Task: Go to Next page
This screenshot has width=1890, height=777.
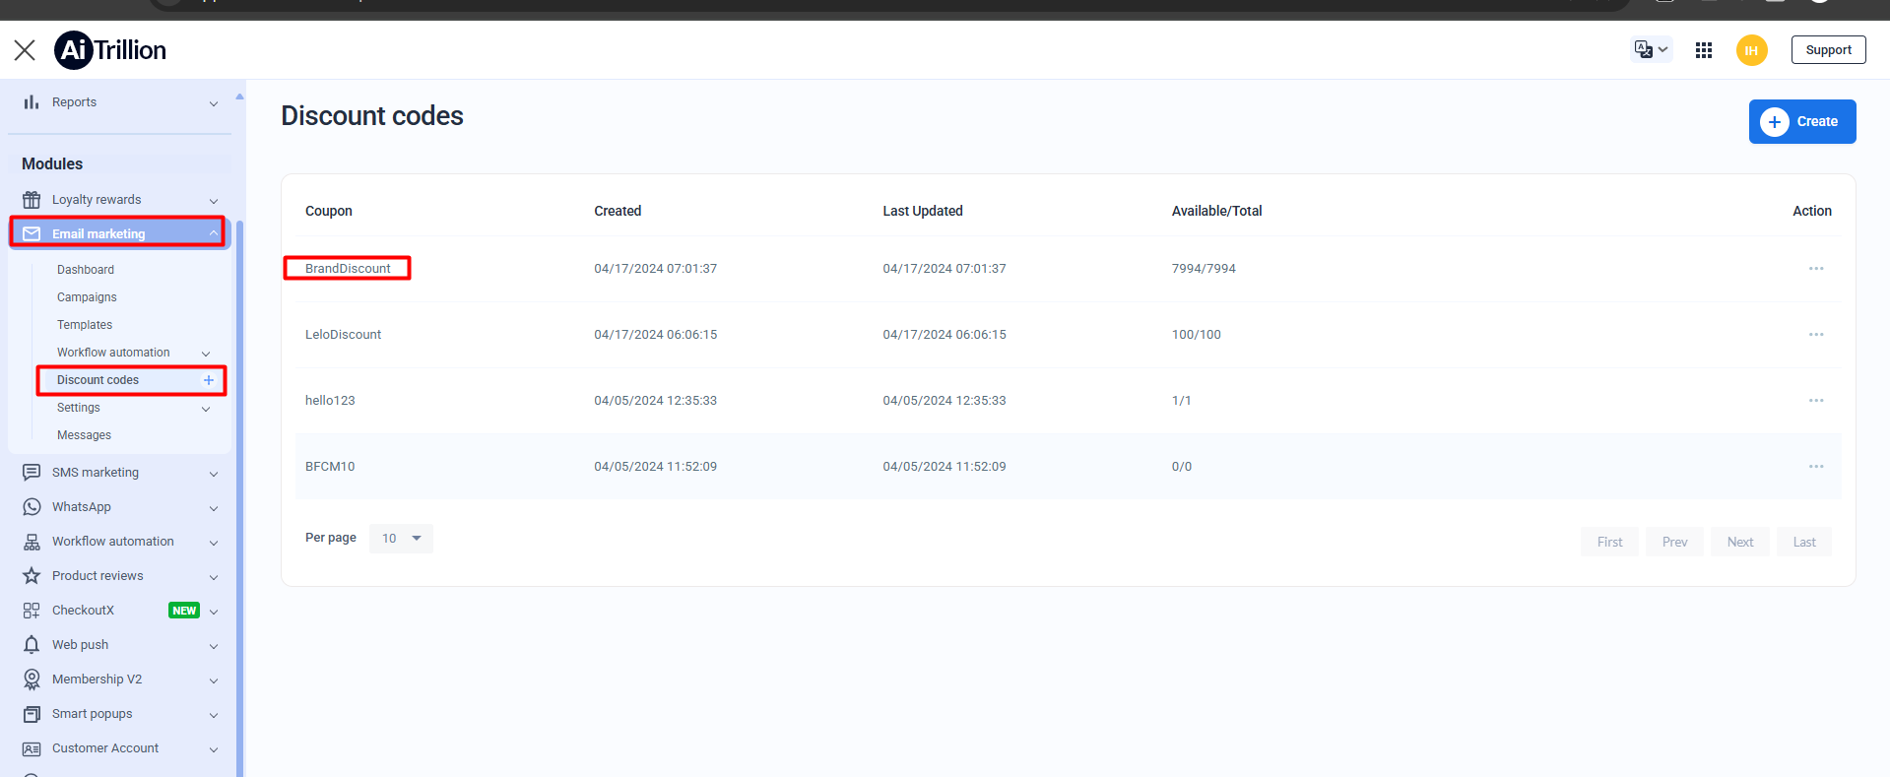Action: click(1740, 542)
